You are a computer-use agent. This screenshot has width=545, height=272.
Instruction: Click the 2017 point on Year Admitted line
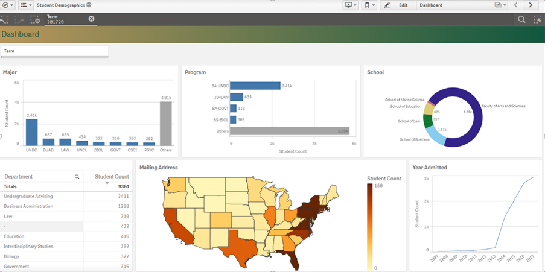pyautogui.click(x=534, y=177)
